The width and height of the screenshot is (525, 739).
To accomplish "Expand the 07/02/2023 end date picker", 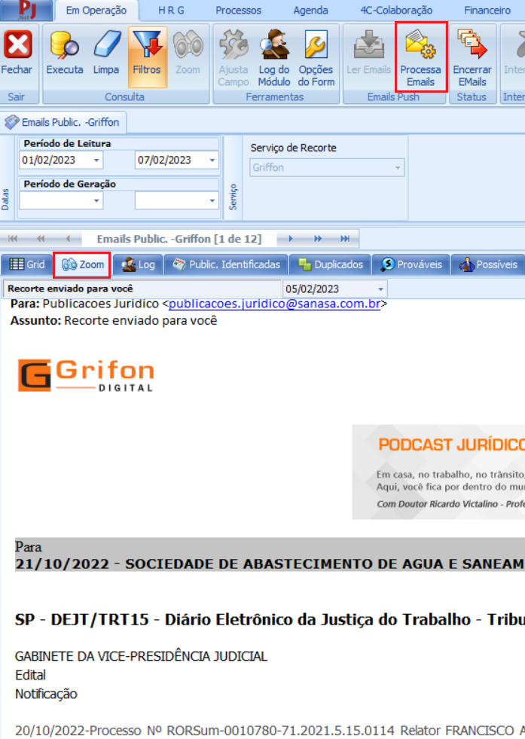I will [212, 160].
